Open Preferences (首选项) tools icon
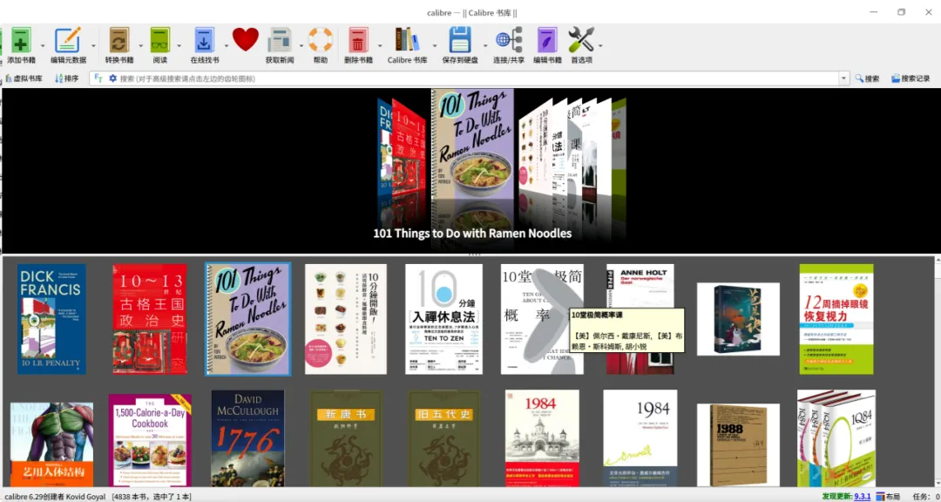941x502 pixels. click(581, 39)
